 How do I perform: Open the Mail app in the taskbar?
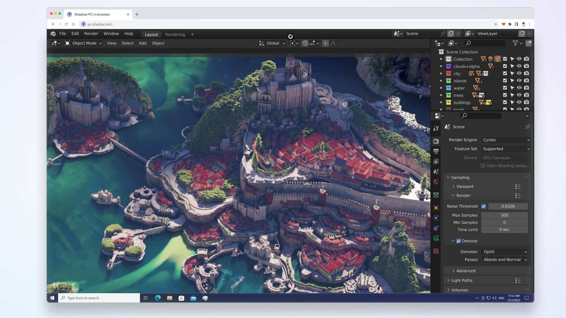(x=193, y=298)
